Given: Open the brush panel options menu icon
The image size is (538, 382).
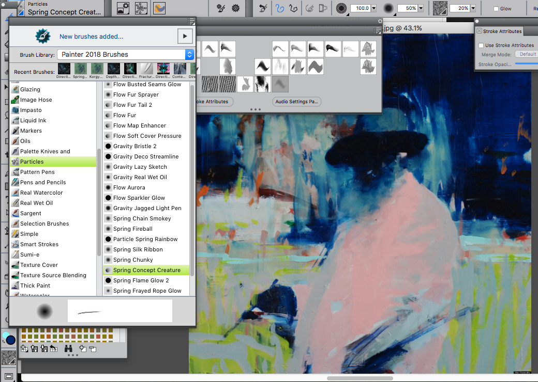Looking at the screenshot, I should click(191, 21).
